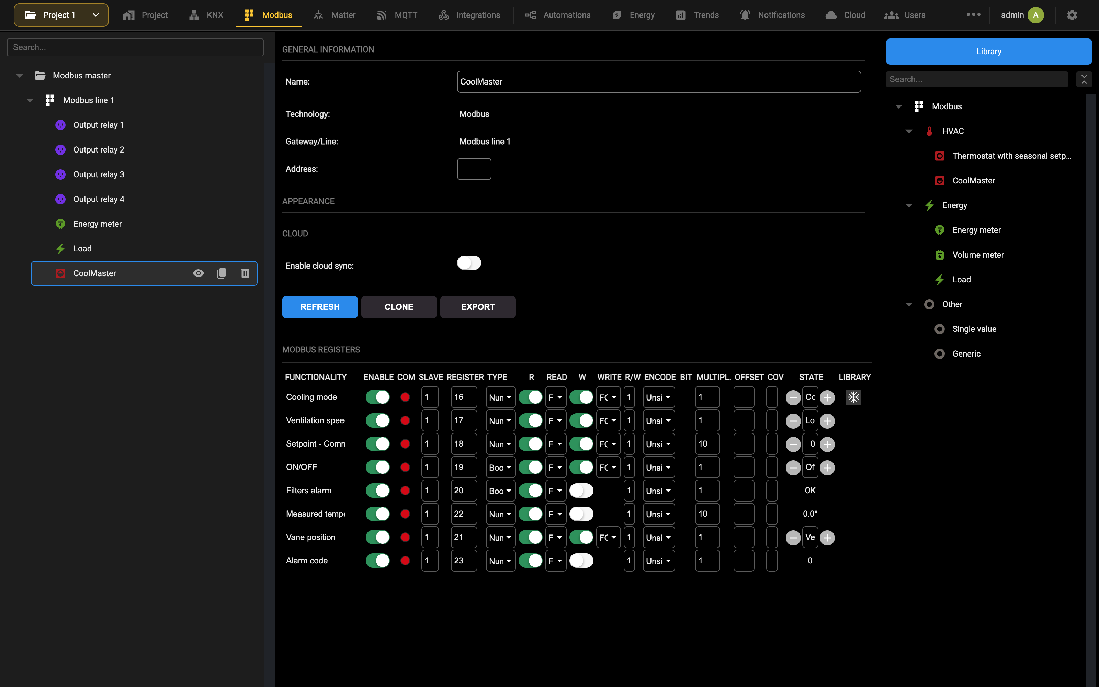Open the Automations tab

click(558, 15)
